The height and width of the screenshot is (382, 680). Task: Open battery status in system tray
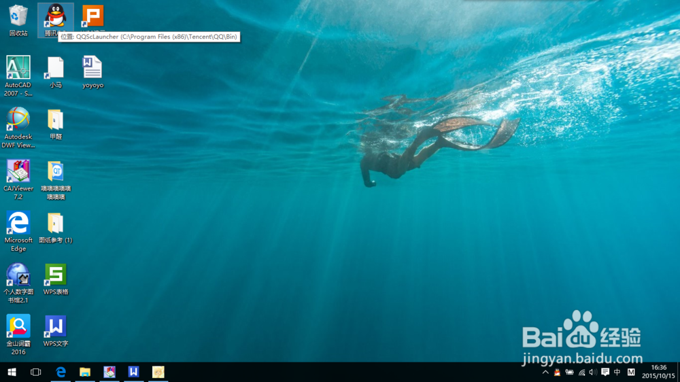[569, 372]
